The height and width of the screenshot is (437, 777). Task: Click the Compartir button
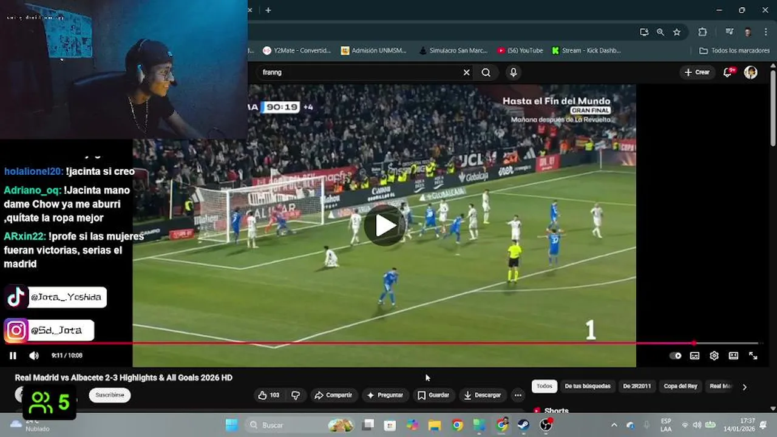[333, 395]
